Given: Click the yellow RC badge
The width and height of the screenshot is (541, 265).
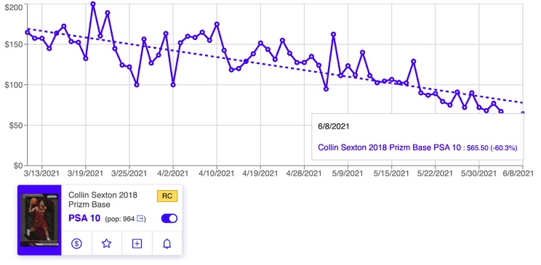Looking at the screenshot, I should pos(167,196).
